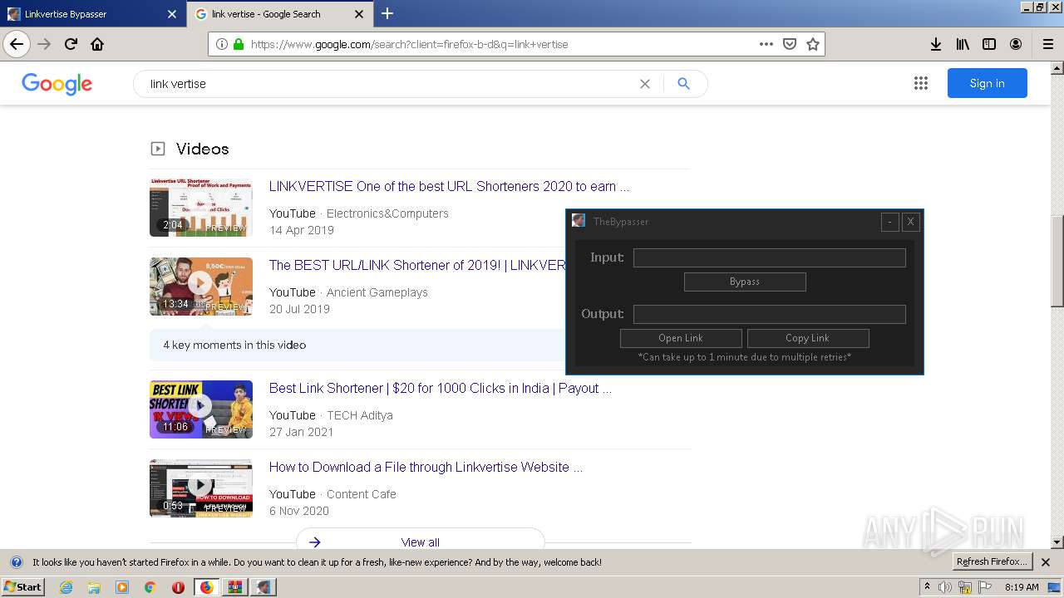Show hidden system tray icons
Image resolution: width=1064 pixels, height=598 pixels.
point(928,586)
